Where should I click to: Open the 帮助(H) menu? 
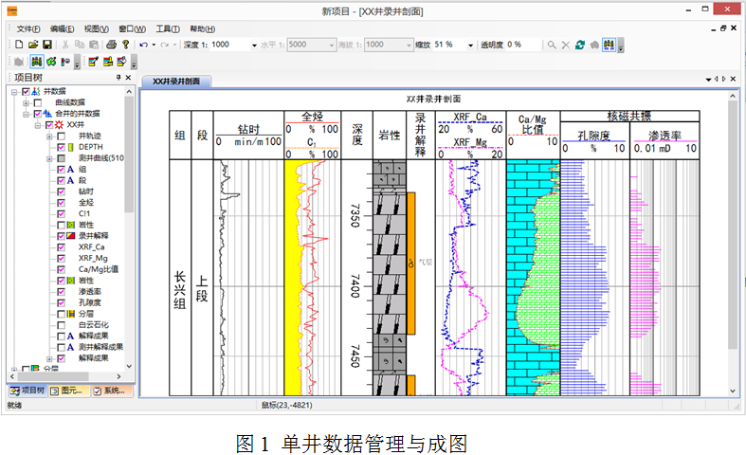click(202, 29)
